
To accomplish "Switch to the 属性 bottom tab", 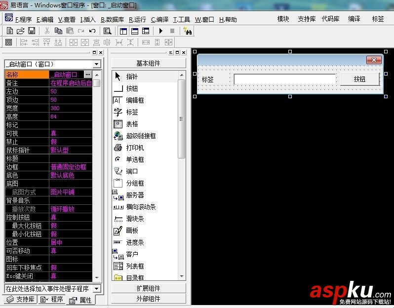I will [x=80, y=300].
